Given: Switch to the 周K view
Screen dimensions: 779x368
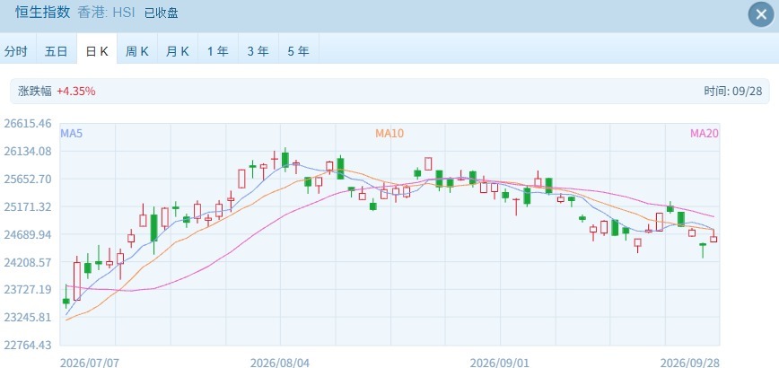Looking at the screenshot, I should (137, 51).
